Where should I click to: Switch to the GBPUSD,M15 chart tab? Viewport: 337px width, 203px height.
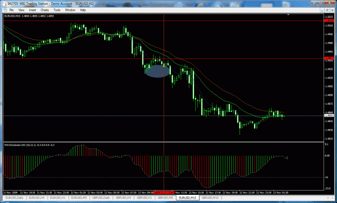point(210,198)
